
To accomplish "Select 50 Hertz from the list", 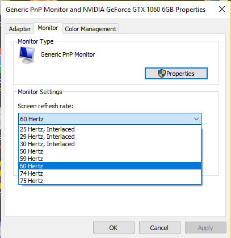I will tap(110, 151).
